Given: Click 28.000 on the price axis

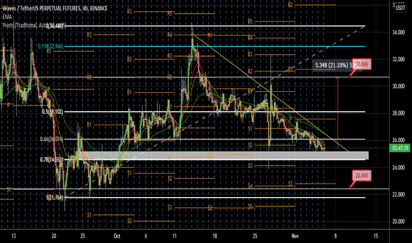Looking at the screenshot, I should coord(398,113).
